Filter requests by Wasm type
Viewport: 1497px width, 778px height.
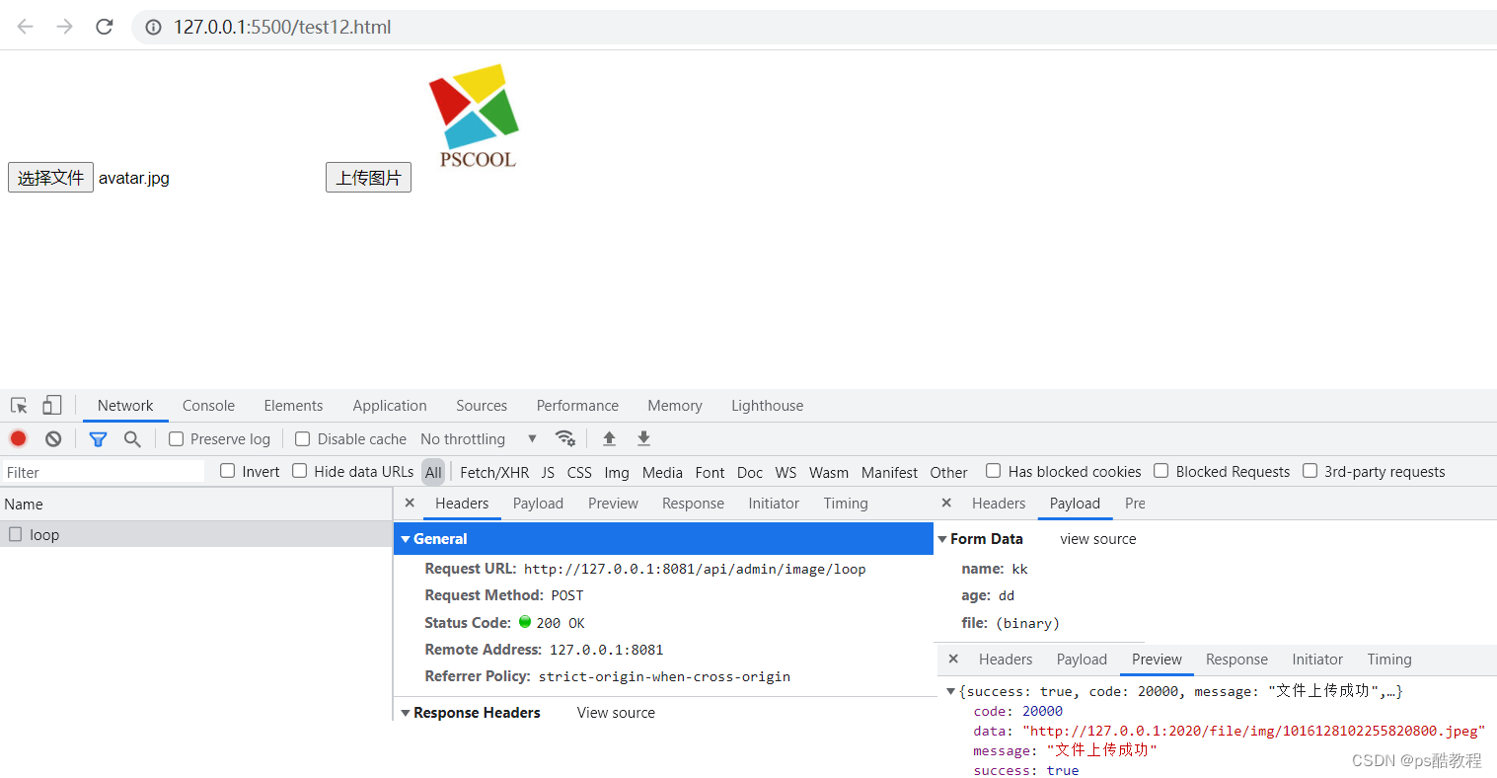pos(829,473)
